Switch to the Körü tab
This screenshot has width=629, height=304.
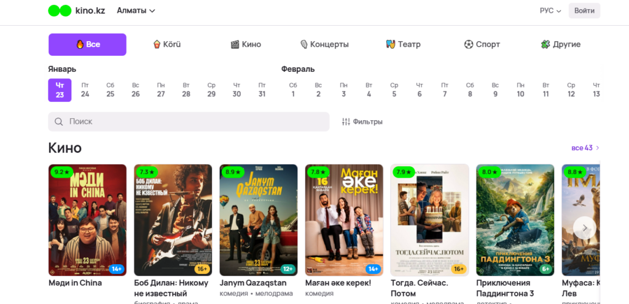pyautogui.click(x=167, y=44)
